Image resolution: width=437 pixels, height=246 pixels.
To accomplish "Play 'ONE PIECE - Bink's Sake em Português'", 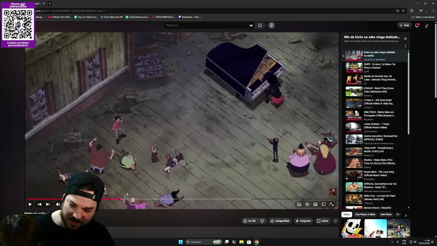I will click(x=375, y=115).
